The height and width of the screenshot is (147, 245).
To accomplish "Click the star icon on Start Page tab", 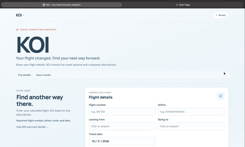I will [x=177, y=5].
